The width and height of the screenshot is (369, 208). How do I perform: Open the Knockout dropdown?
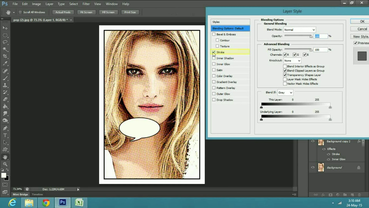292,61
